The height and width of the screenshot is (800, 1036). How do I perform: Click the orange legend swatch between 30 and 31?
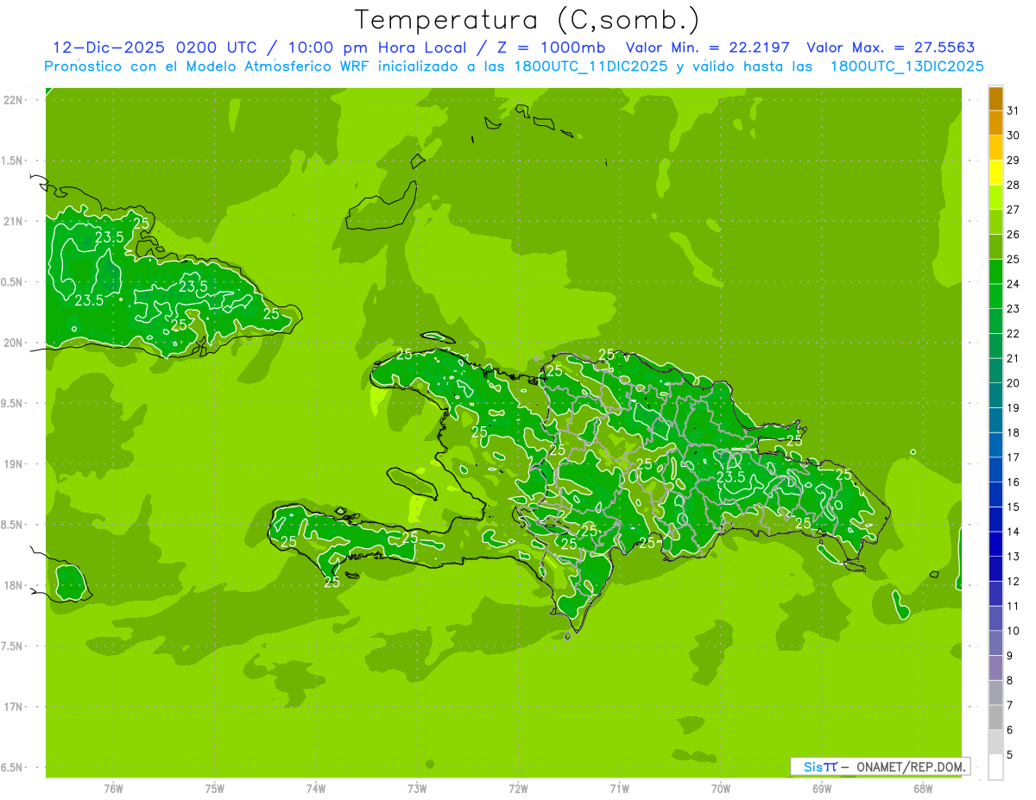tap(995, 123)
